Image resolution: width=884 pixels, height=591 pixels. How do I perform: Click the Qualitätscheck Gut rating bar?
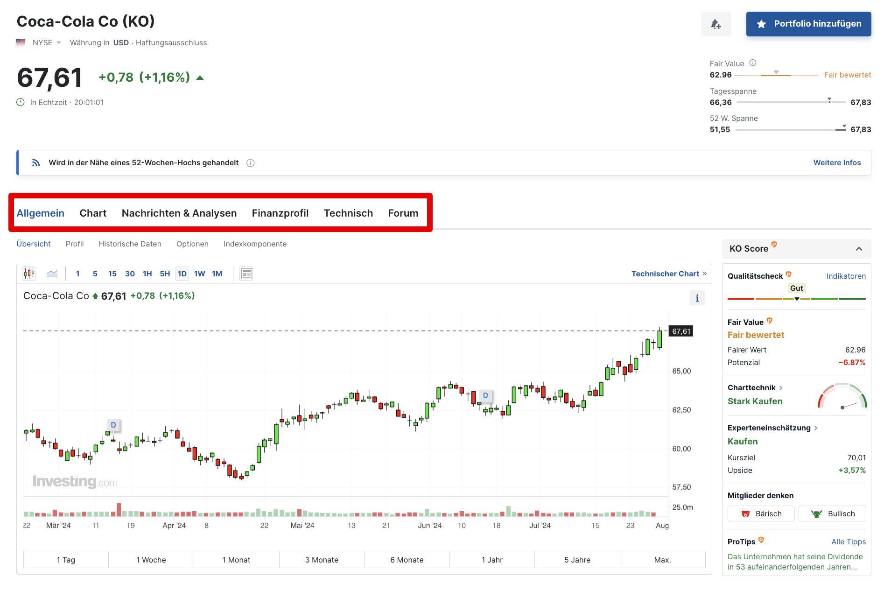tap(796, 298)
